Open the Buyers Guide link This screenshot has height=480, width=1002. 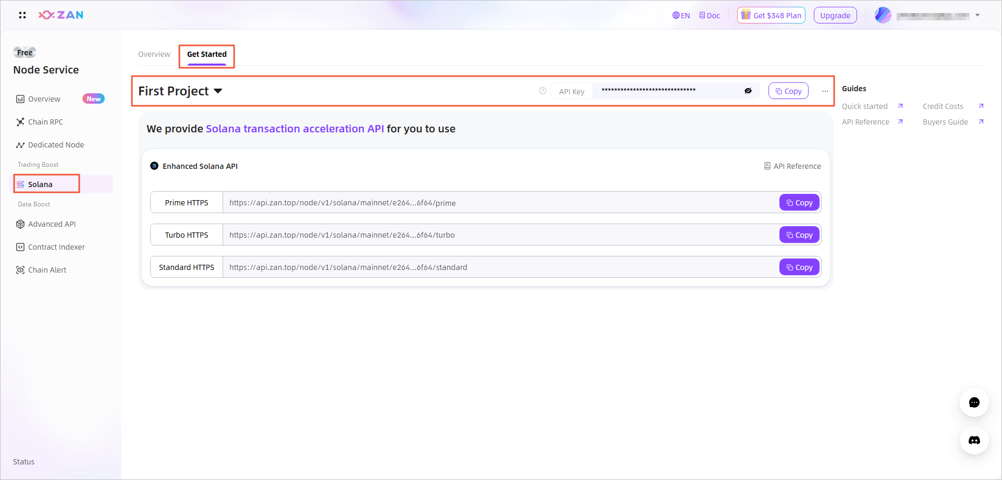click(x=945, y=122)
